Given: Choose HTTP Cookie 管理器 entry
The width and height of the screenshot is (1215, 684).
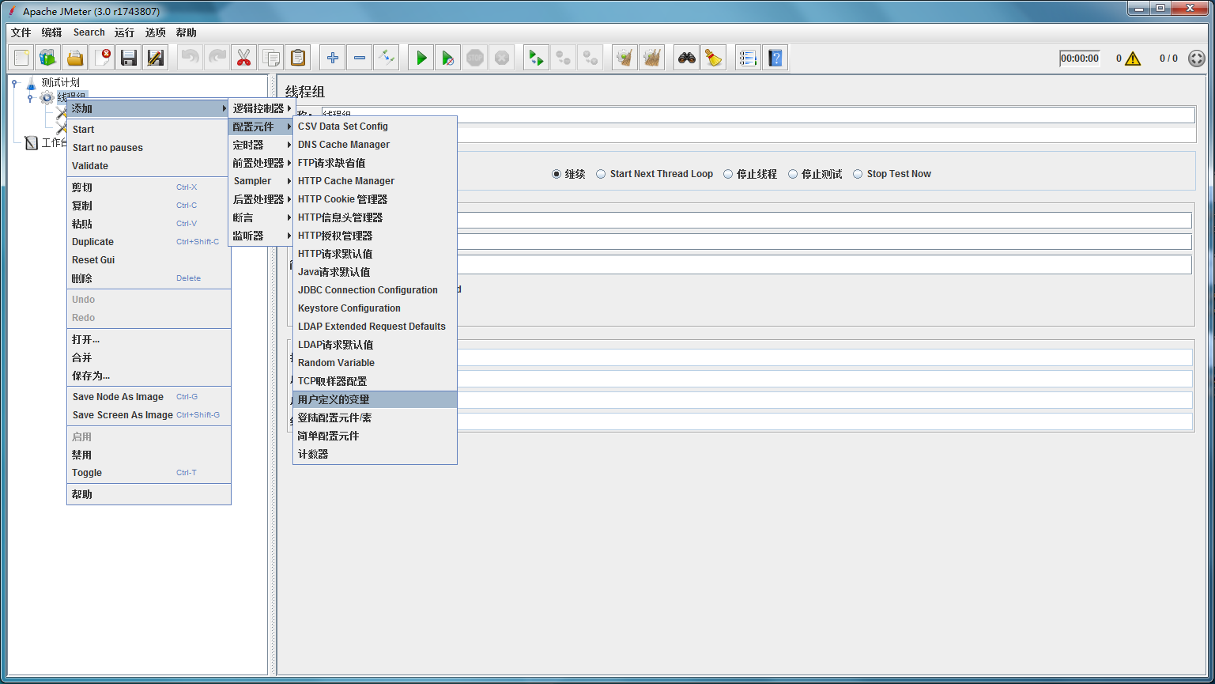Looking at the screenshot, I should point(375,199).
